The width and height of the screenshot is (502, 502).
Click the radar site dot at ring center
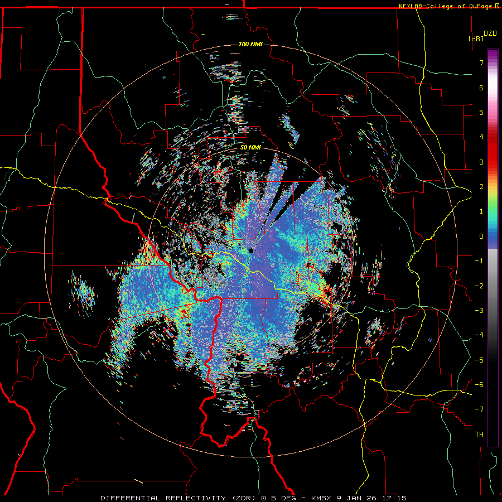251,250
